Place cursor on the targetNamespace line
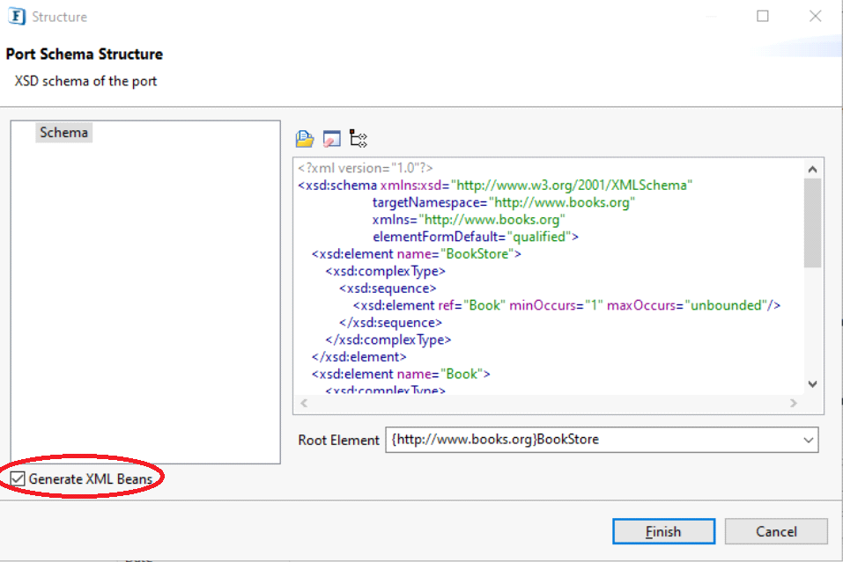 pyautogui.click(x=503, y=203)
